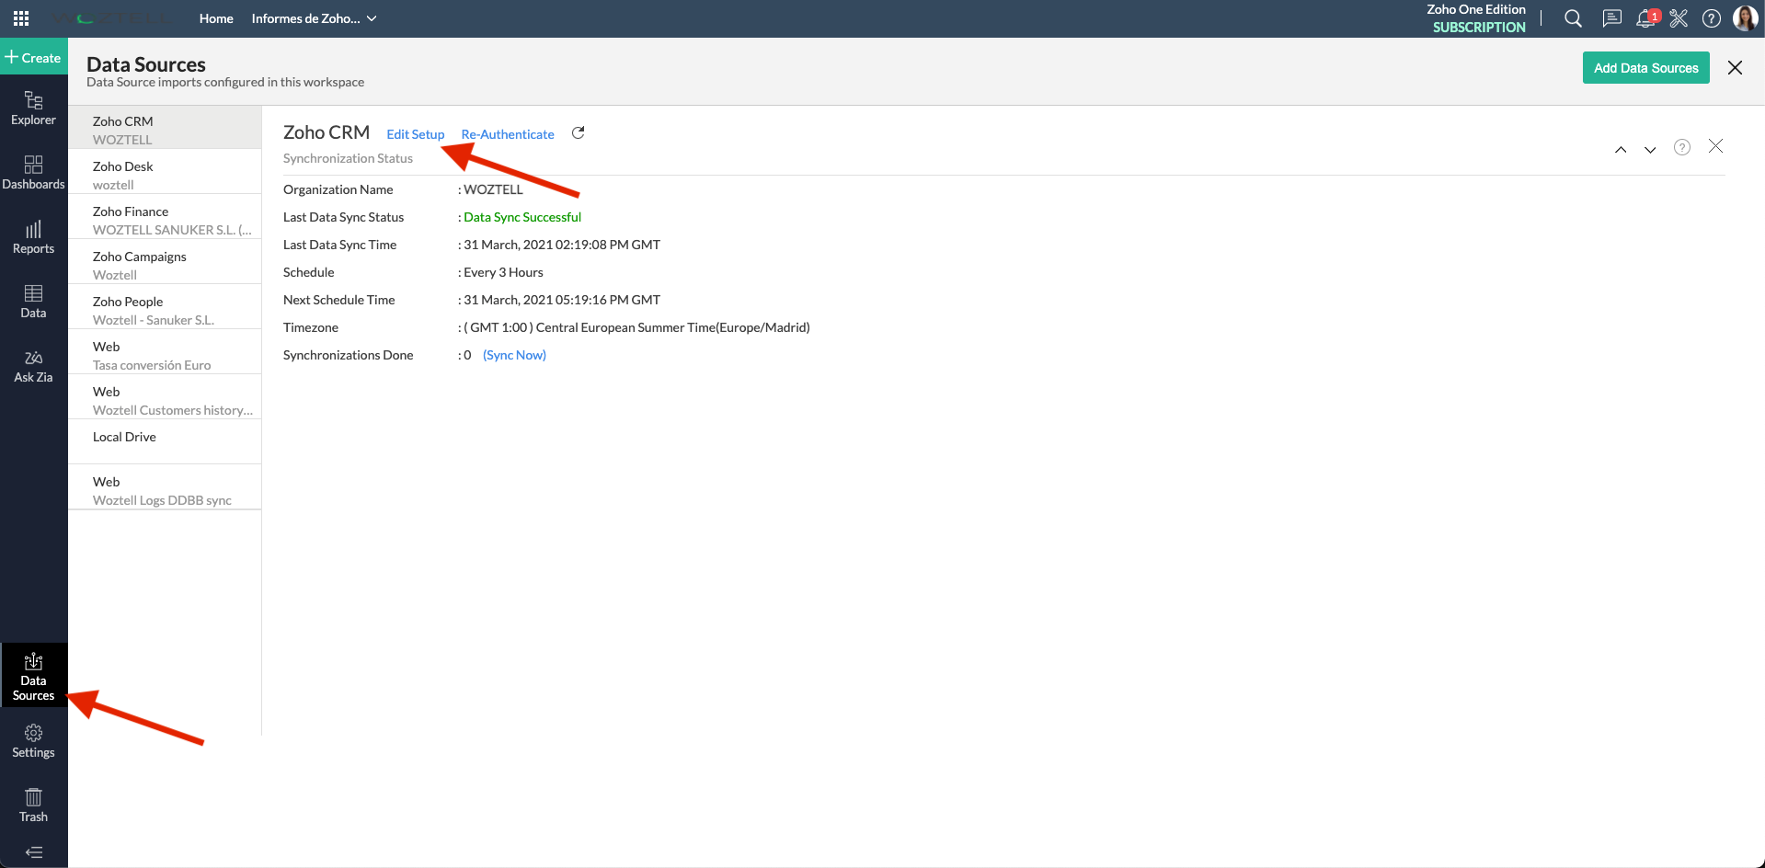
Task: Click the Timezone value text
Action: tap(636, 327)
